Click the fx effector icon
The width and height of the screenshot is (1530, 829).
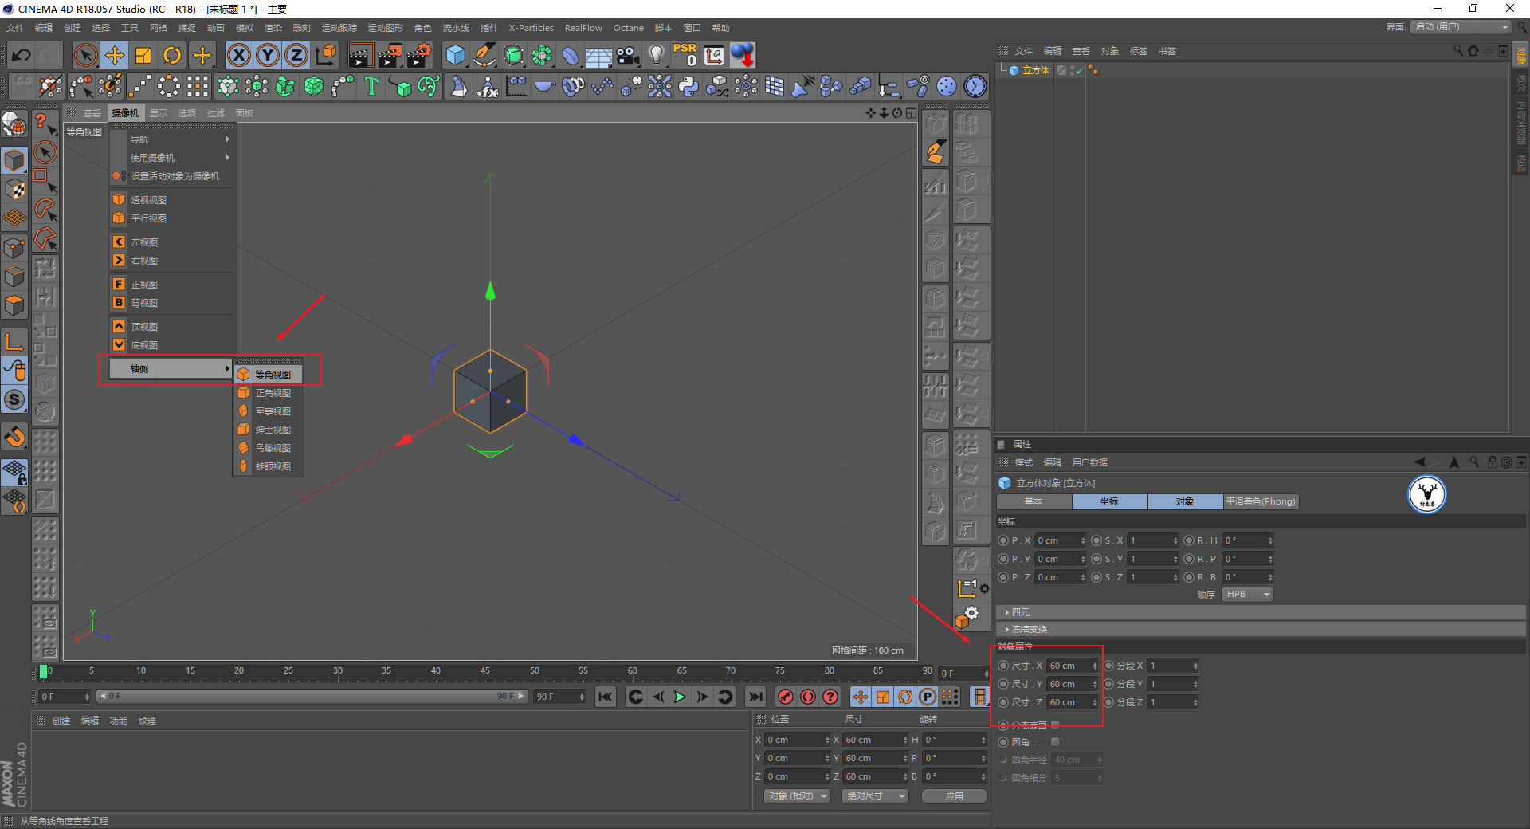[x=488, y=86]
